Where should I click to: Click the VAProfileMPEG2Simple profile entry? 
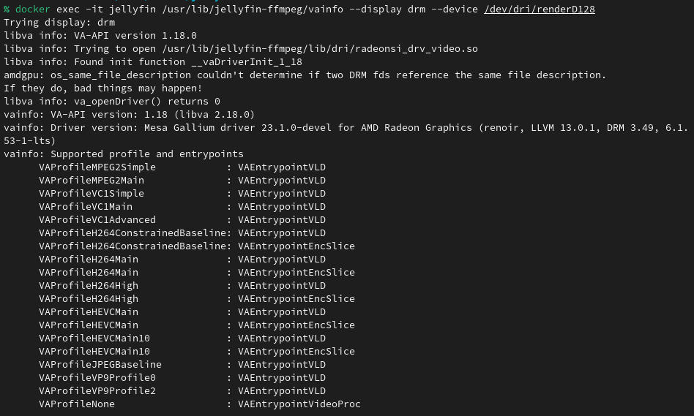[97, 167]
